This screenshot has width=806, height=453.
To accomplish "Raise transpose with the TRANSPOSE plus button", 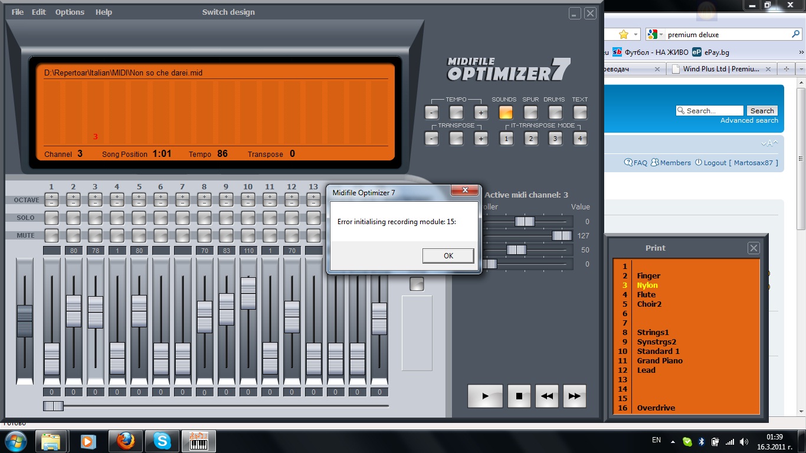I will (x=481, y=139).
